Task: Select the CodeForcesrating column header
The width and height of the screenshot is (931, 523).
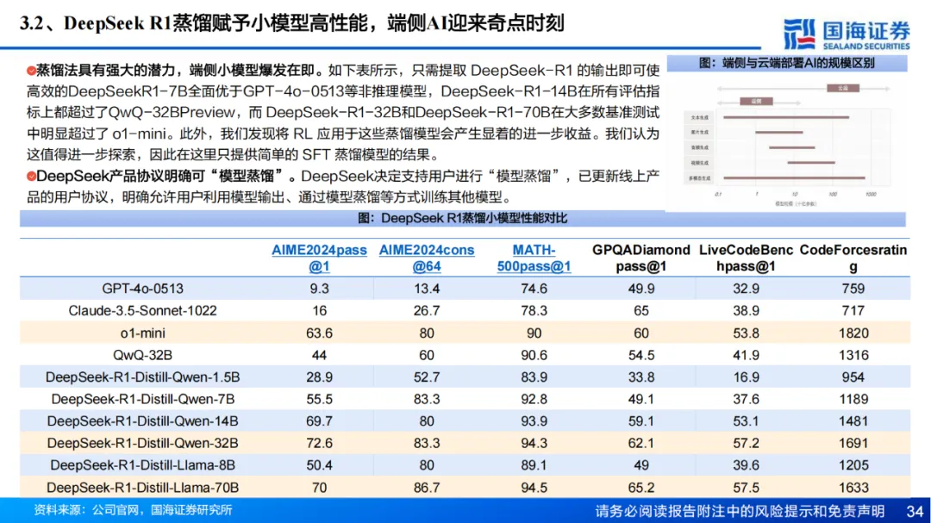Action: click(853, 258)
